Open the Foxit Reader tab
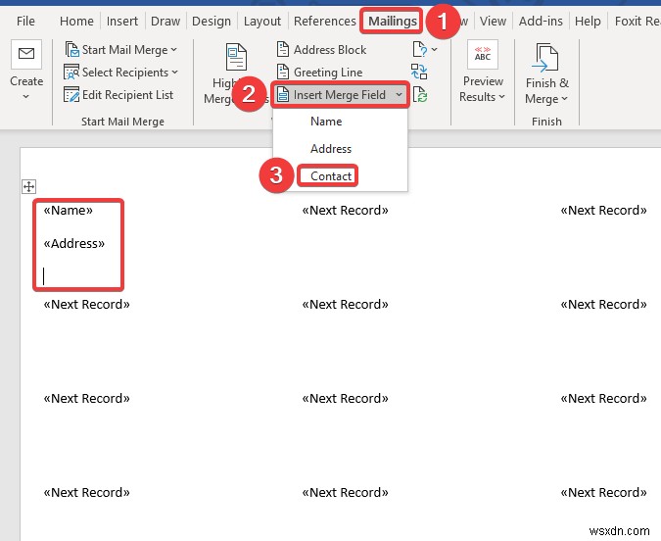Screen dimensions: 661x541 (x=637, y=22)
